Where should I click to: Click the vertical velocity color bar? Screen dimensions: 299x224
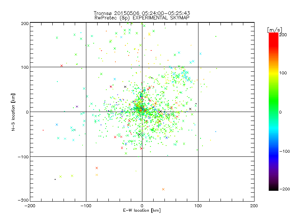(274, 112)
